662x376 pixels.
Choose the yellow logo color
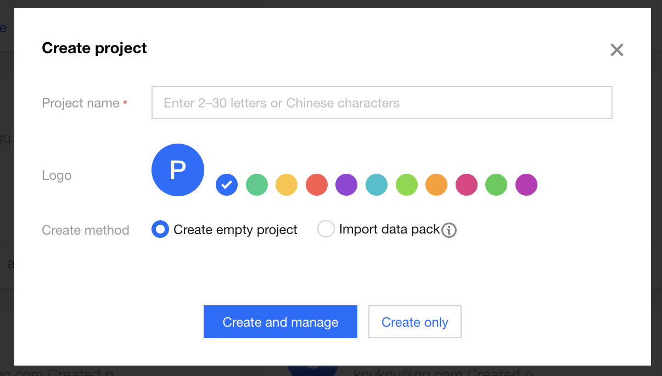(287, 185)
